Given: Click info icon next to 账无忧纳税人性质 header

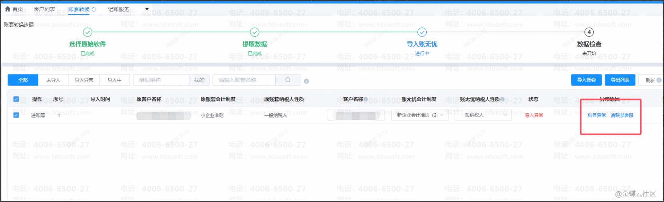Looking at the screenshot, I should tap(502, 99).
